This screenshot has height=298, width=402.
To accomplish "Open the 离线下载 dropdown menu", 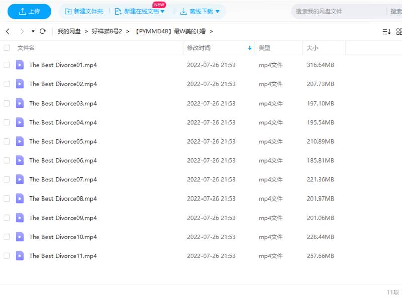I will click(x=217, y=11).
